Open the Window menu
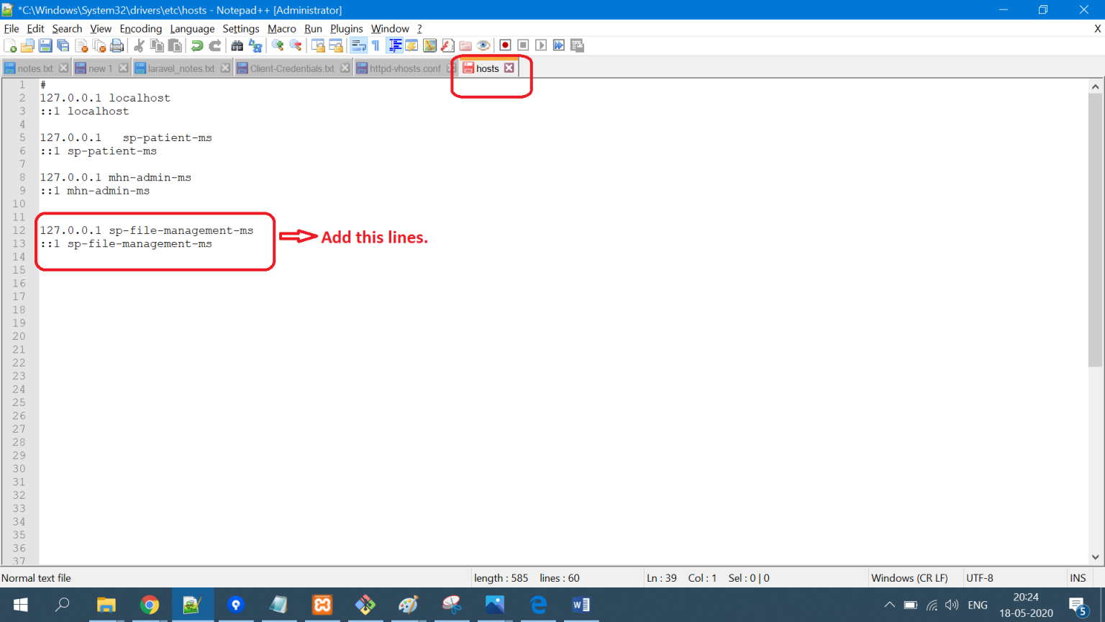The image size is (1105, 622). tap(390, 29)
